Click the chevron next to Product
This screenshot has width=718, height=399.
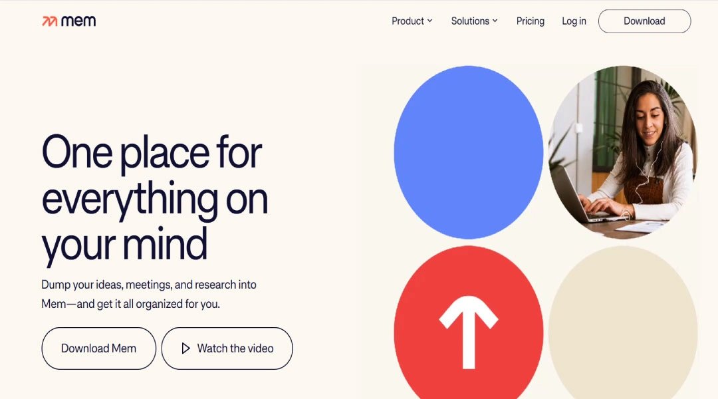click(429, 21)
